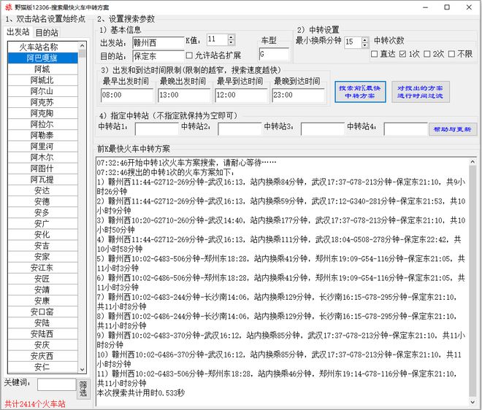Select station 阿瓦提 in the list
Viewport: 482px width, 410px height.
coord(42,179)
